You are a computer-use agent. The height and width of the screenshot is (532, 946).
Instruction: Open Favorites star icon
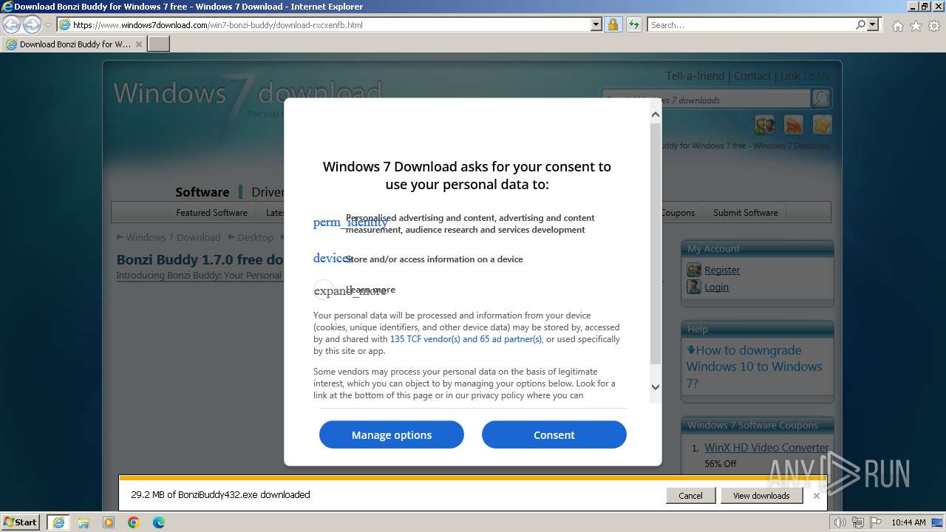(916, 26)
